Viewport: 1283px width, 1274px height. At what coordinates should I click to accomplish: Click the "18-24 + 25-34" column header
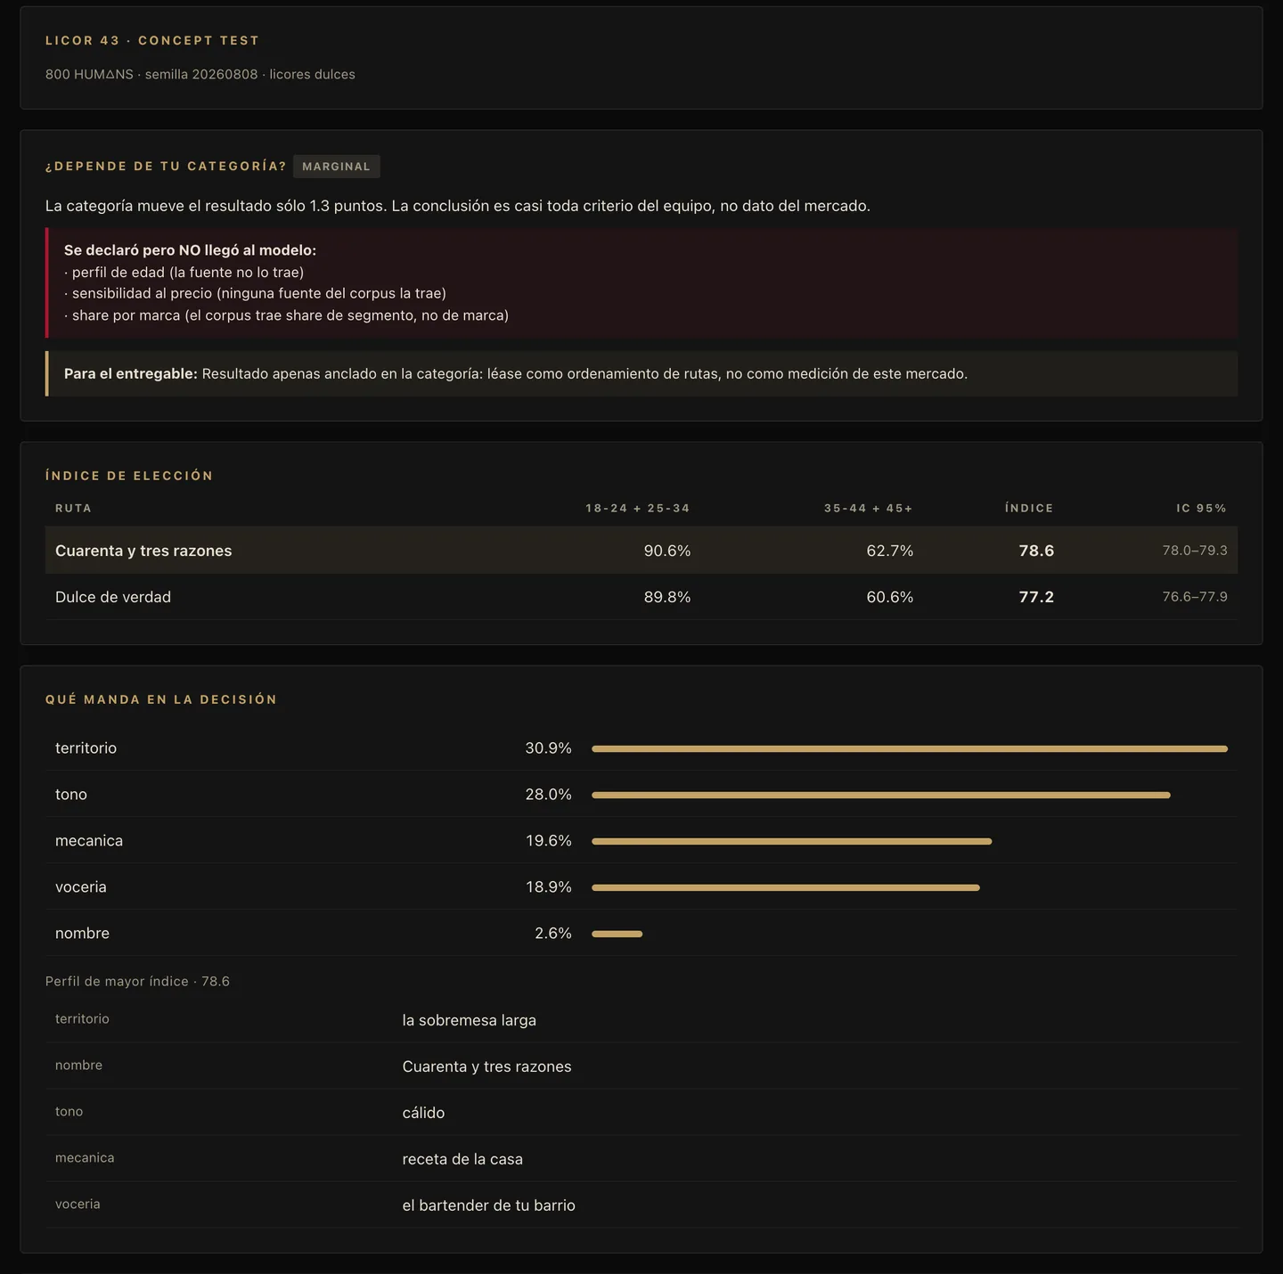click(x=638, y=509)
